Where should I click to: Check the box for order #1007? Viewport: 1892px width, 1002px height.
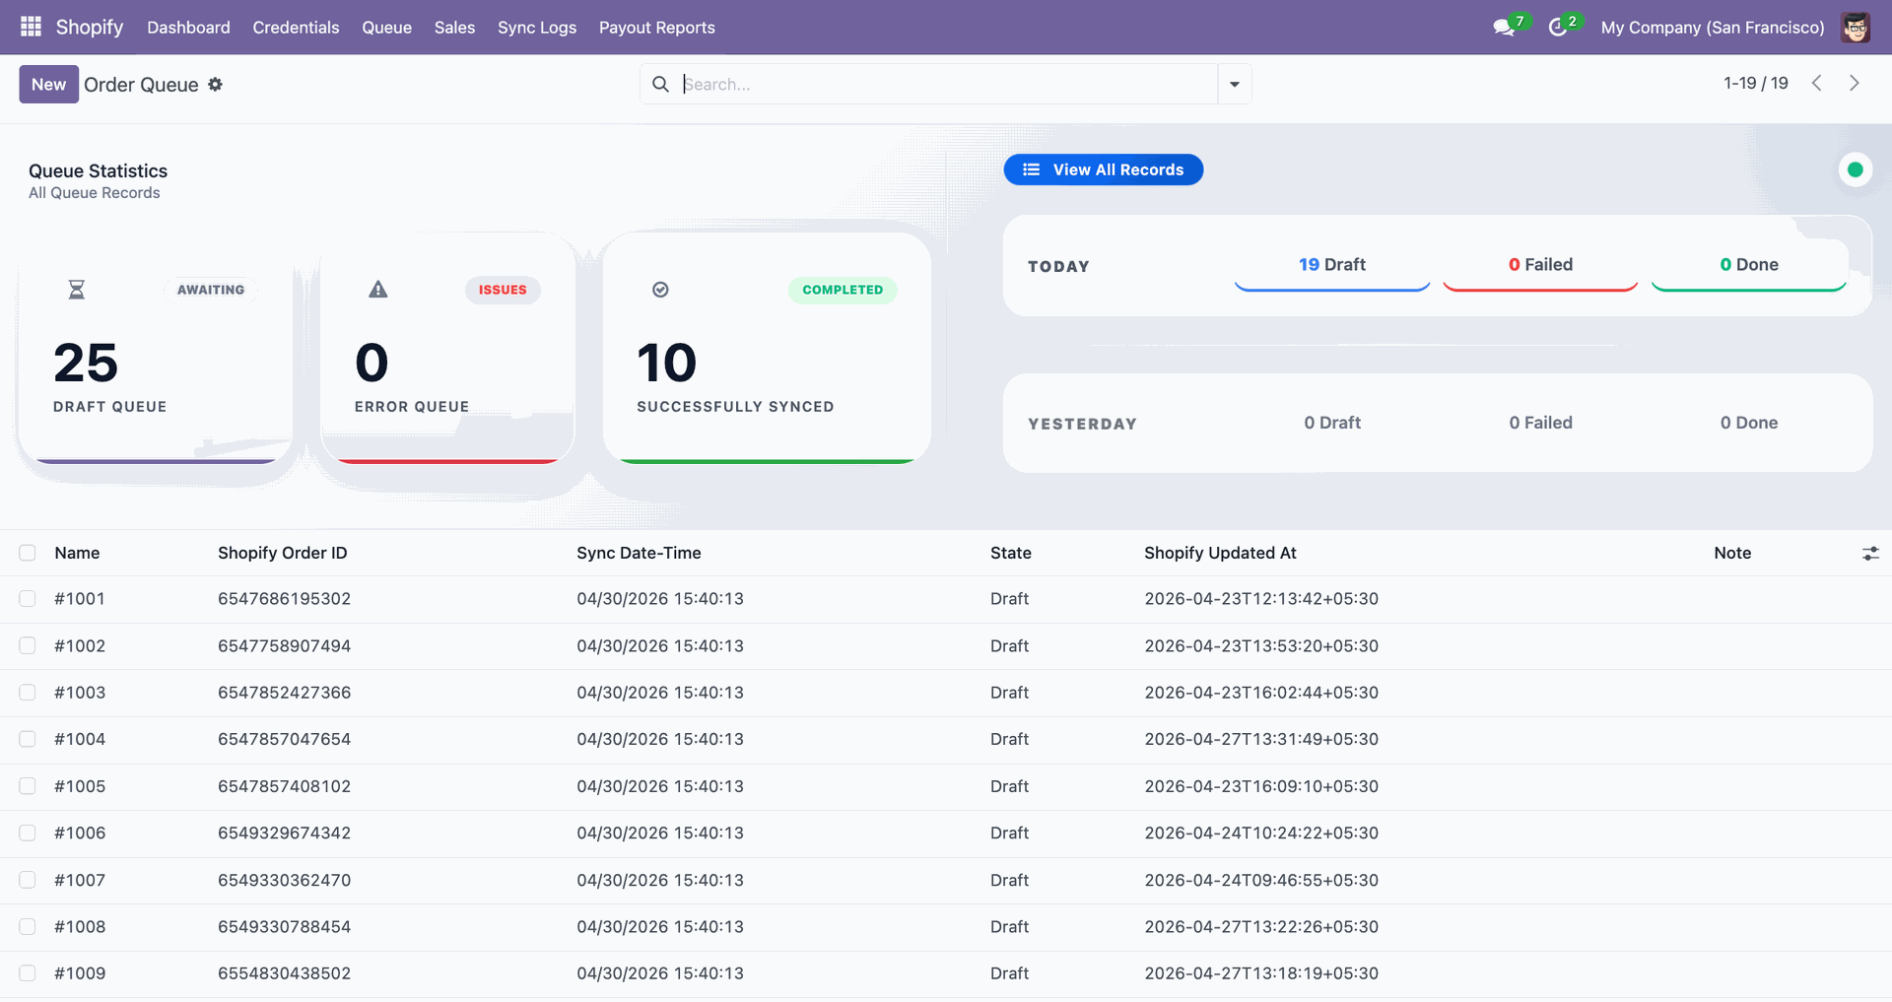click(x=28, y=880)
